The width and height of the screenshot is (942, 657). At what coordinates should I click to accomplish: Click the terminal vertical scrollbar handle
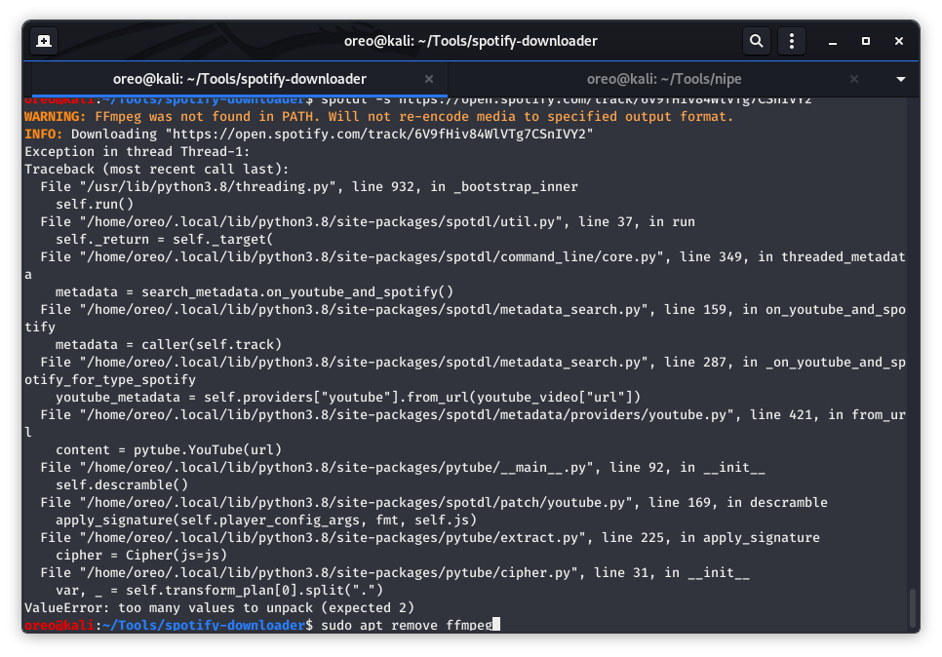[913, 608]
